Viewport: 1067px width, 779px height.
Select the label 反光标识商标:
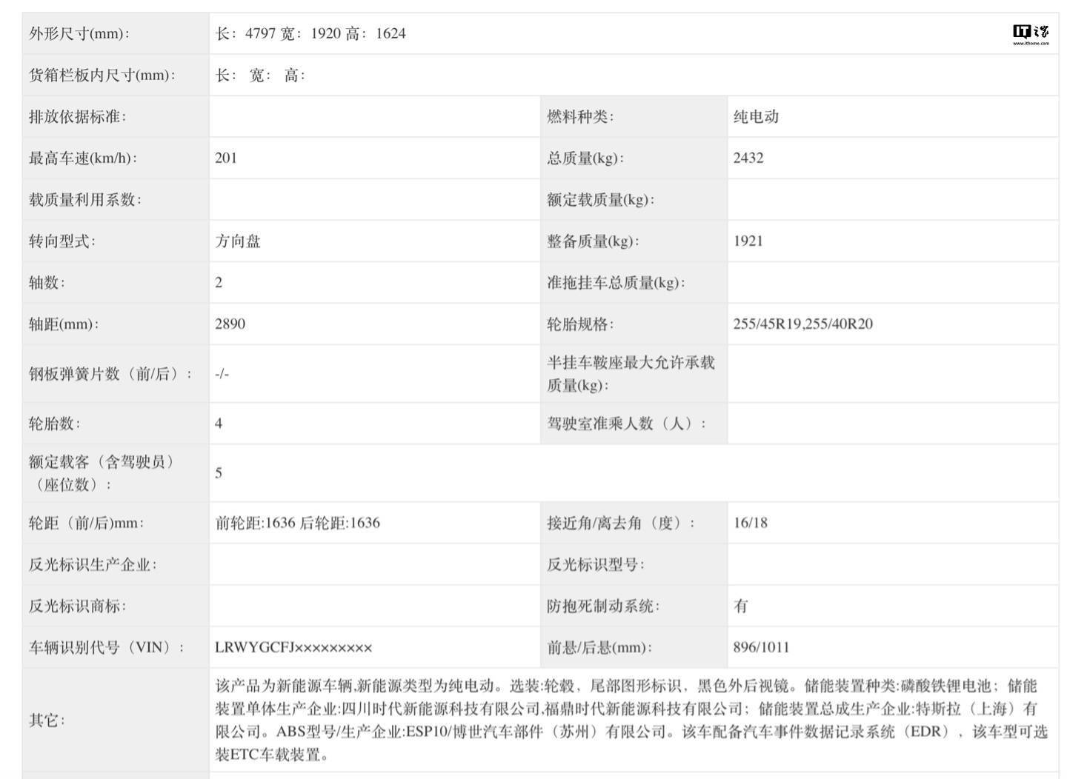pyautogui.click(x=78, y=606)
